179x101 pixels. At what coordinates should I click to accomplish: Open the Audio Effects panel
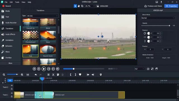click(x=10, y=34)
